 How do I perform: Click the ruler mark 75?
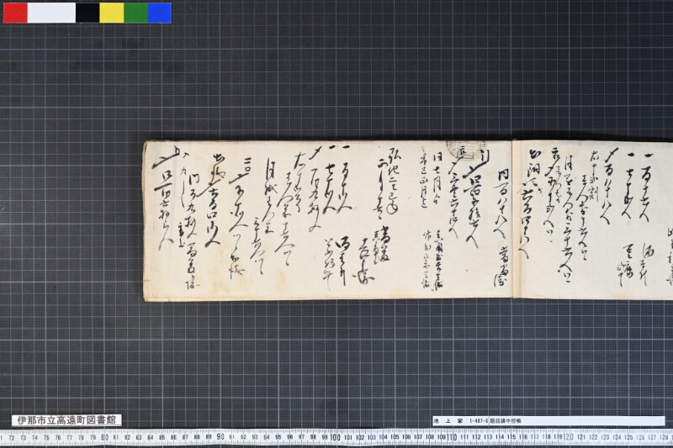point(46,438)
